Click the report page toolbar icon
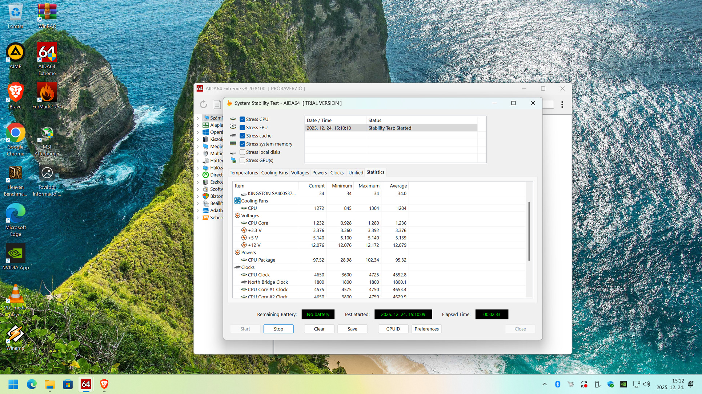The image size is (702, 394). pos(217,104)
